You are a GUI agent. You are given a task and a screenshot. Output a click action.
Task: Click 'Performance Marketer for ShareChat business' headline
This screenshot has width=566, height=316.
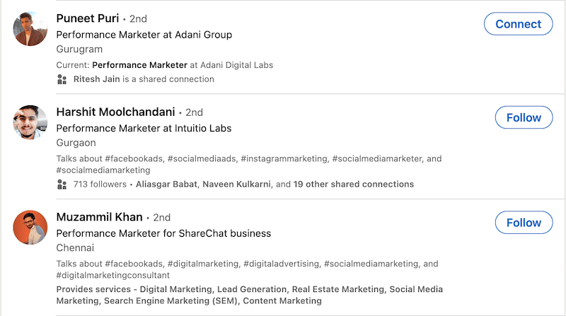click(163, 233)
